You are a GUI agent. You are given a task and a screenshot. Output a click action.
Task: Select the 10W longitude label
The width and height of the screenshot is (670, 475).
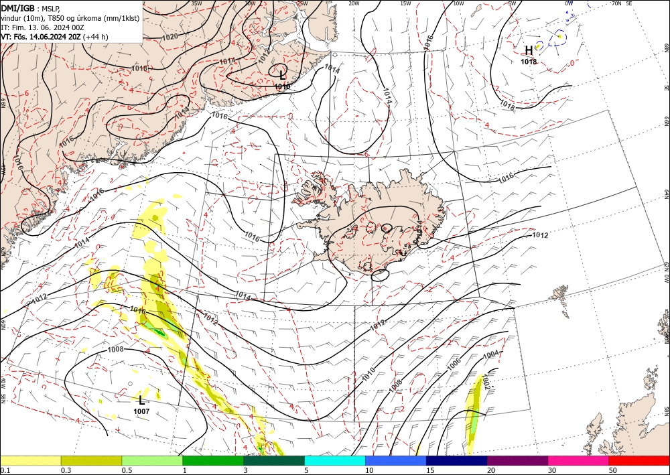[x=458, y=3]
